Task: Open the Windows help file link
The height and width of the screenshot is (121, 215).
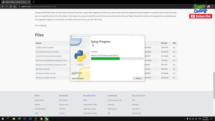Action: (x=43, y=69)
